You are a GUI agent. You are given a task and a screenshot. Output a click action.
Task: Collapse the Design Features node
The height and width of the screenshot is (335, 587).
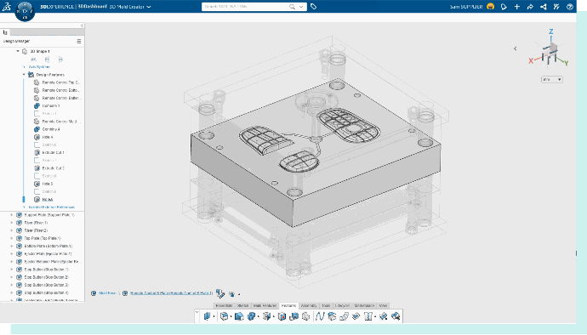[24, 75]
